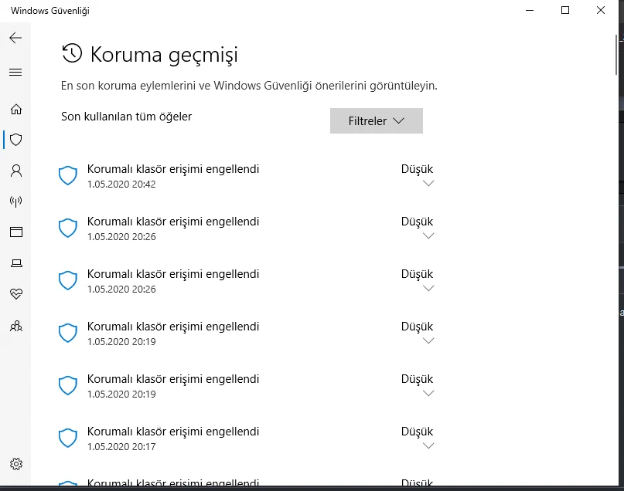The width and height of the screenshot is (624, 491).
Task: Open the Filtreler dropdown
Action: coord(377,120)
